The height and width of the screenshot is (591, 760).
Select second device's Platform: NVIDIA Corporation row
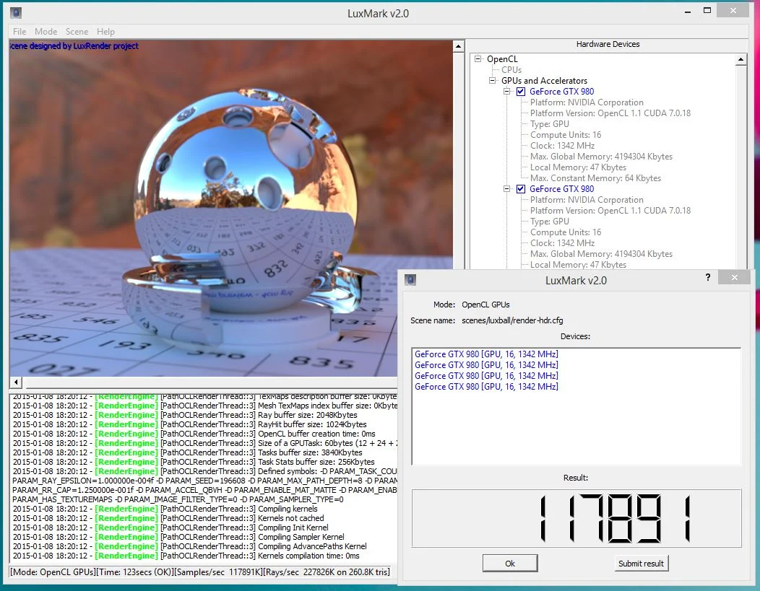pos(587,200)
